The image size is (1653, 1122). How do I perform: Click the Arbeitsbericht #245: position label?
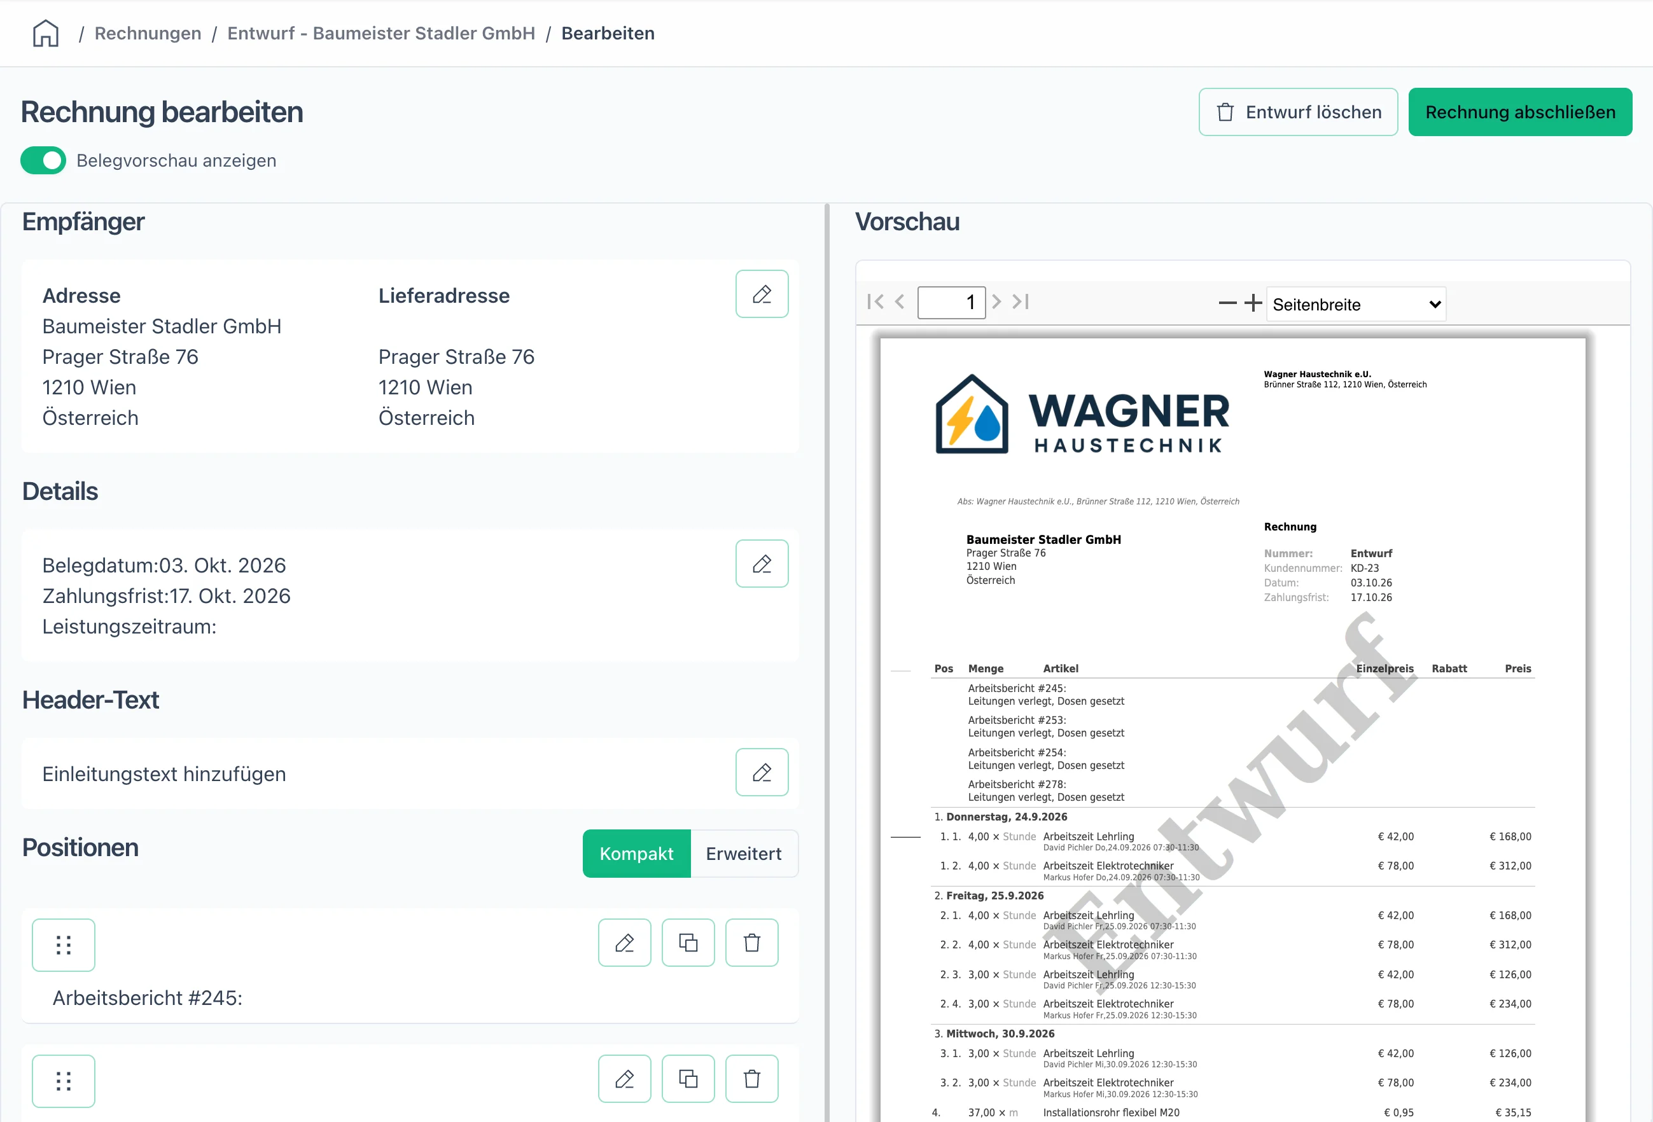[147, 998]
